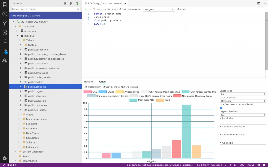The height and width of the screenshot is (167, 268).
Task: Open the Azure accounts view
Action: pos(4,61)
